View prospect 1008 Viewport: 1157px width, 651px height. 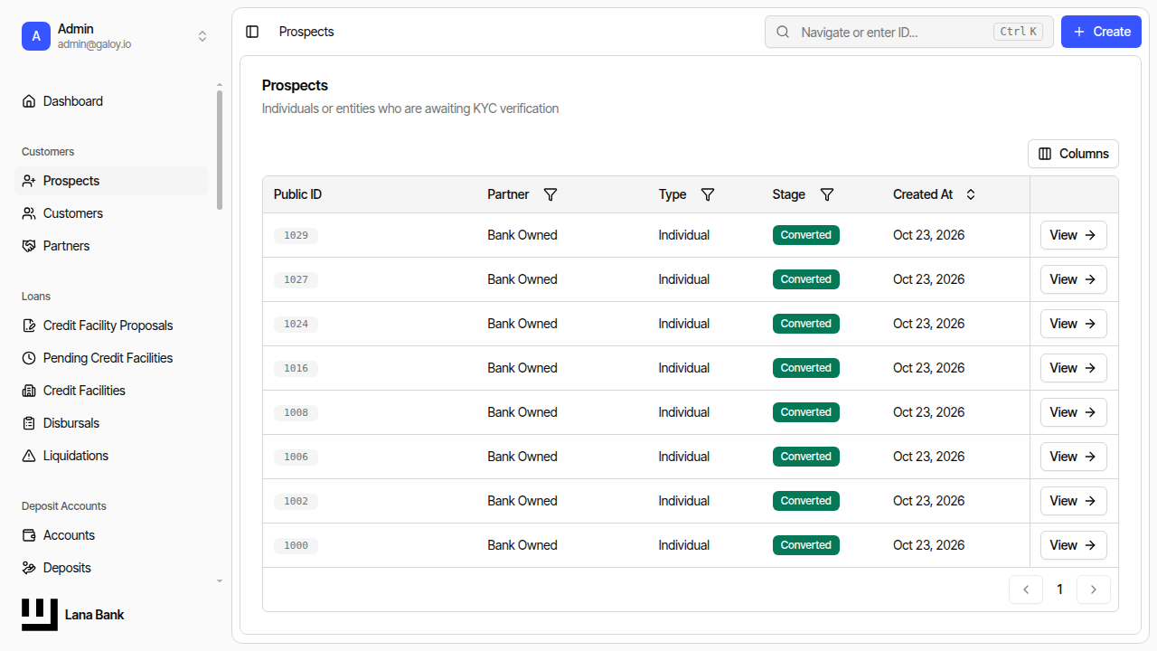pos(1073,412)
